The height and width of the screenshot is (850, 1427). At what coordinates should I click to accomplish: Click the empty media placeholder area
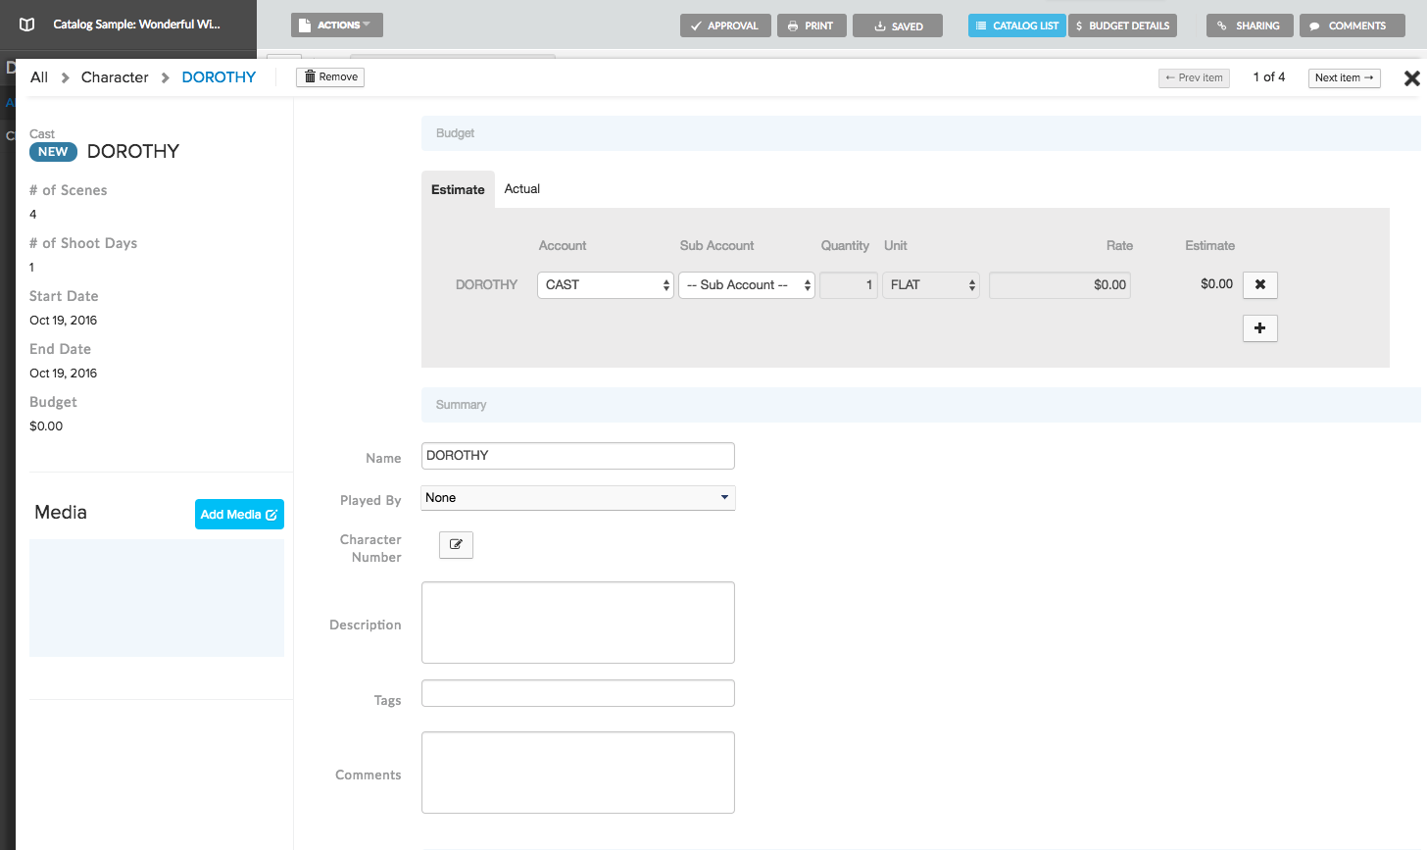157,598
